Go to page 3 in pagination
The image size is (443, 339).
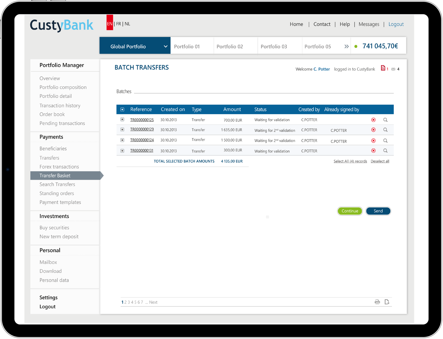click(129, 302)
